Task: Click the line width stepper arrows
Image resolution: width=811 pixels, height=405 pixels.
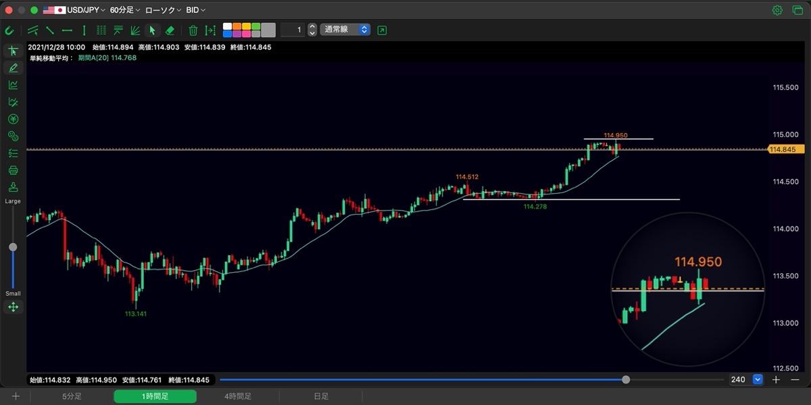Action: 312,30
